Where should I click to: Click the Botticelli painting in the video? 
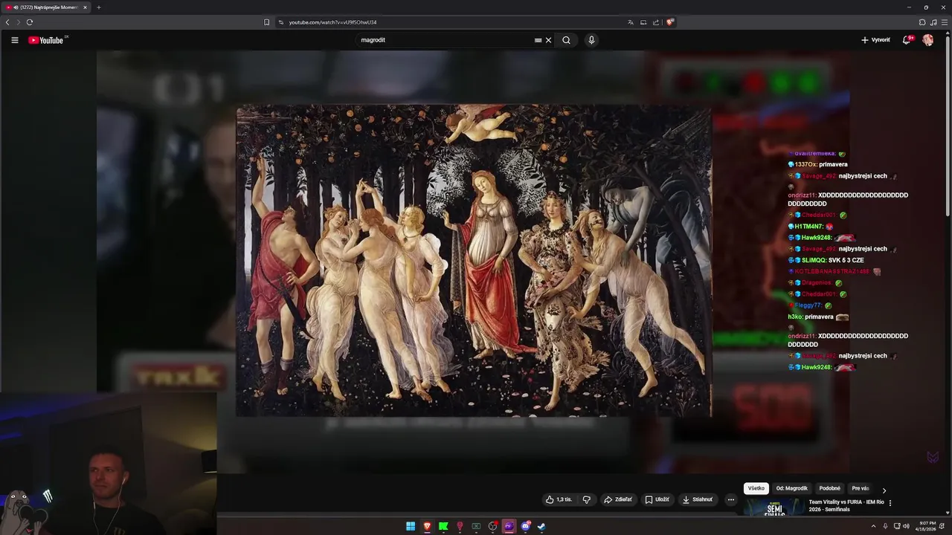click(x=474, y=260)
